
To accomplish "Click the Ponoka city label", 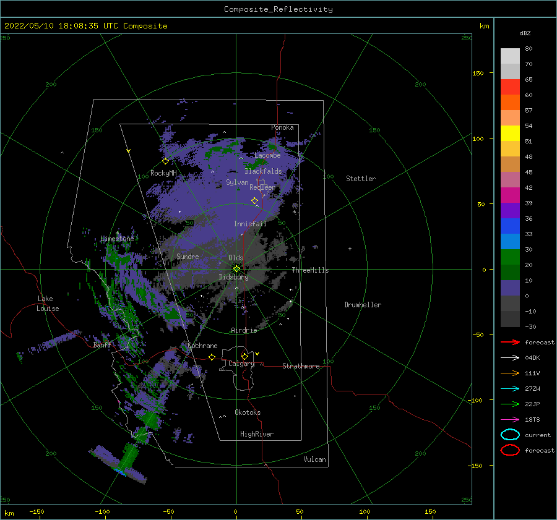I will pos(282,127).
